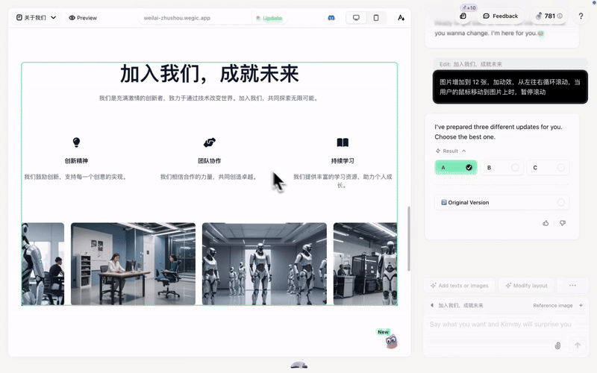The width and height of the screenshot is (597, 373).
Task: Open the three-dot more options menu
Action: 572,285
